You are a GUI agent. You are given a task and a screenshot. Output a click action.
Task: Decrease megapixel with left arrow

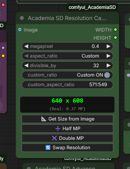tap(26, 46)
